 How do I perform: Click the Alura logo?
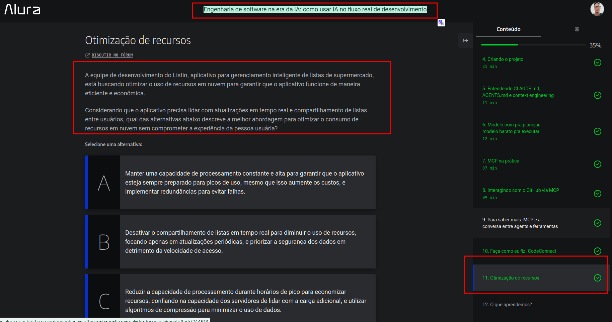tap(22, 9)
